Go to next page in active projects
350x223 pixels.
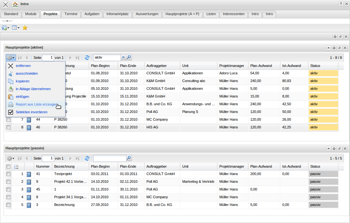pos(70,58)
